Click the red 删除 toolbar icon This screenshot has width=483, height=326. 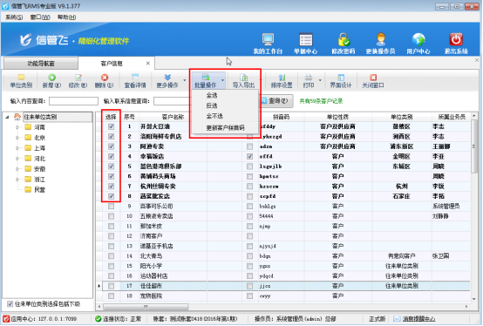click(105, 78)
